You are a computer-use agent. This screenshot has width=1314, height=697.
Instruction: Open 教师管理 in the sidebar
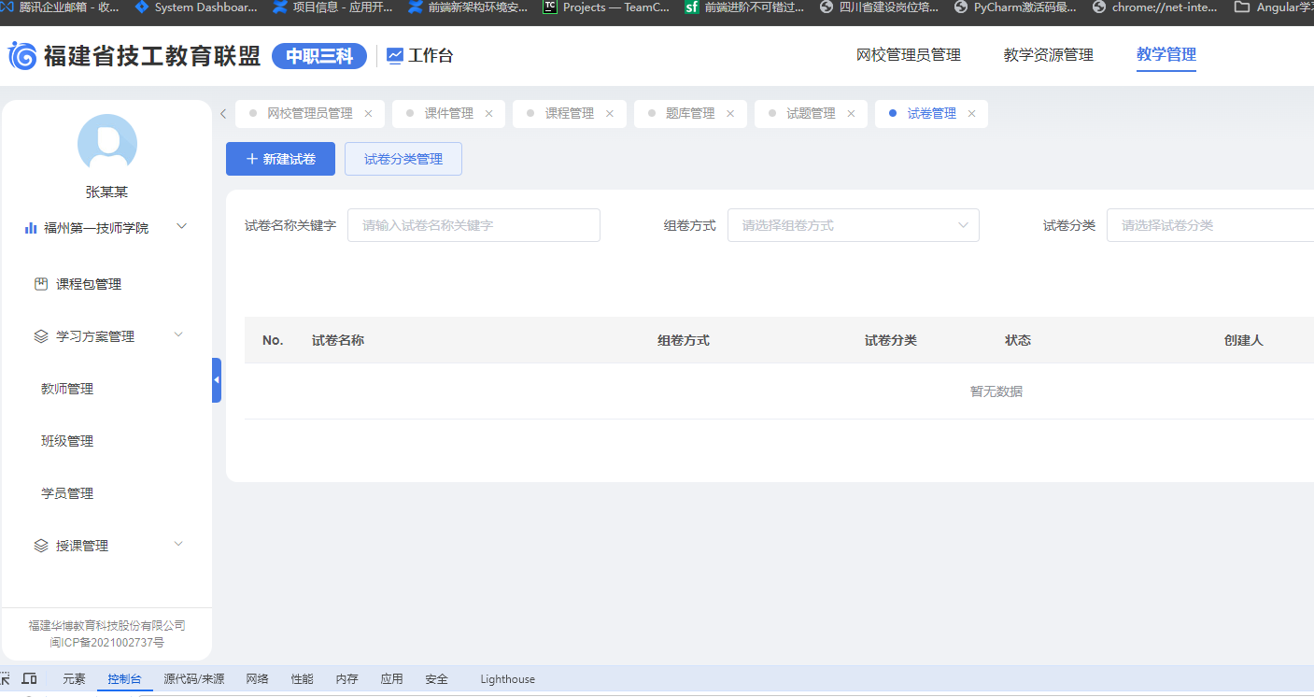click(67, 389)
